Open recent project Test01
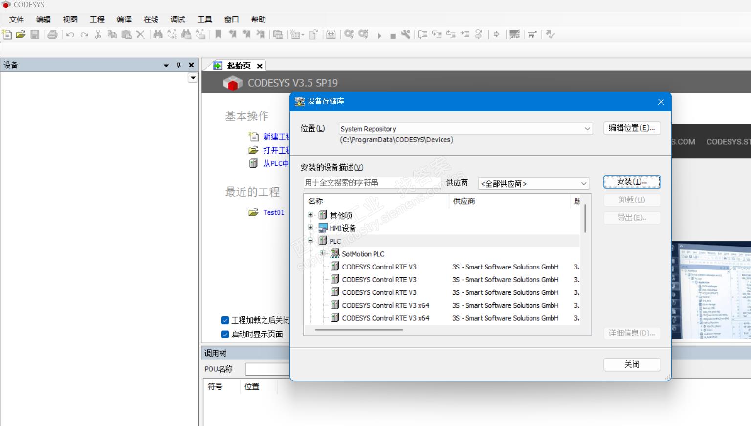Viewport: 751px width, 426px height. pos(274,212)
